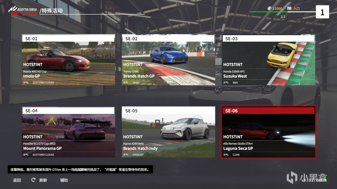Click the Toyota GR86 car label
337x189 pixels.
tap(131, 71)
